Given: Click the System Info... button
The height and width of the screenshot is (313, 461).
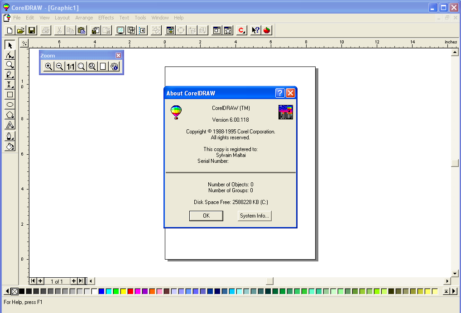Looking at the screenshot, I should pos(255,216).
